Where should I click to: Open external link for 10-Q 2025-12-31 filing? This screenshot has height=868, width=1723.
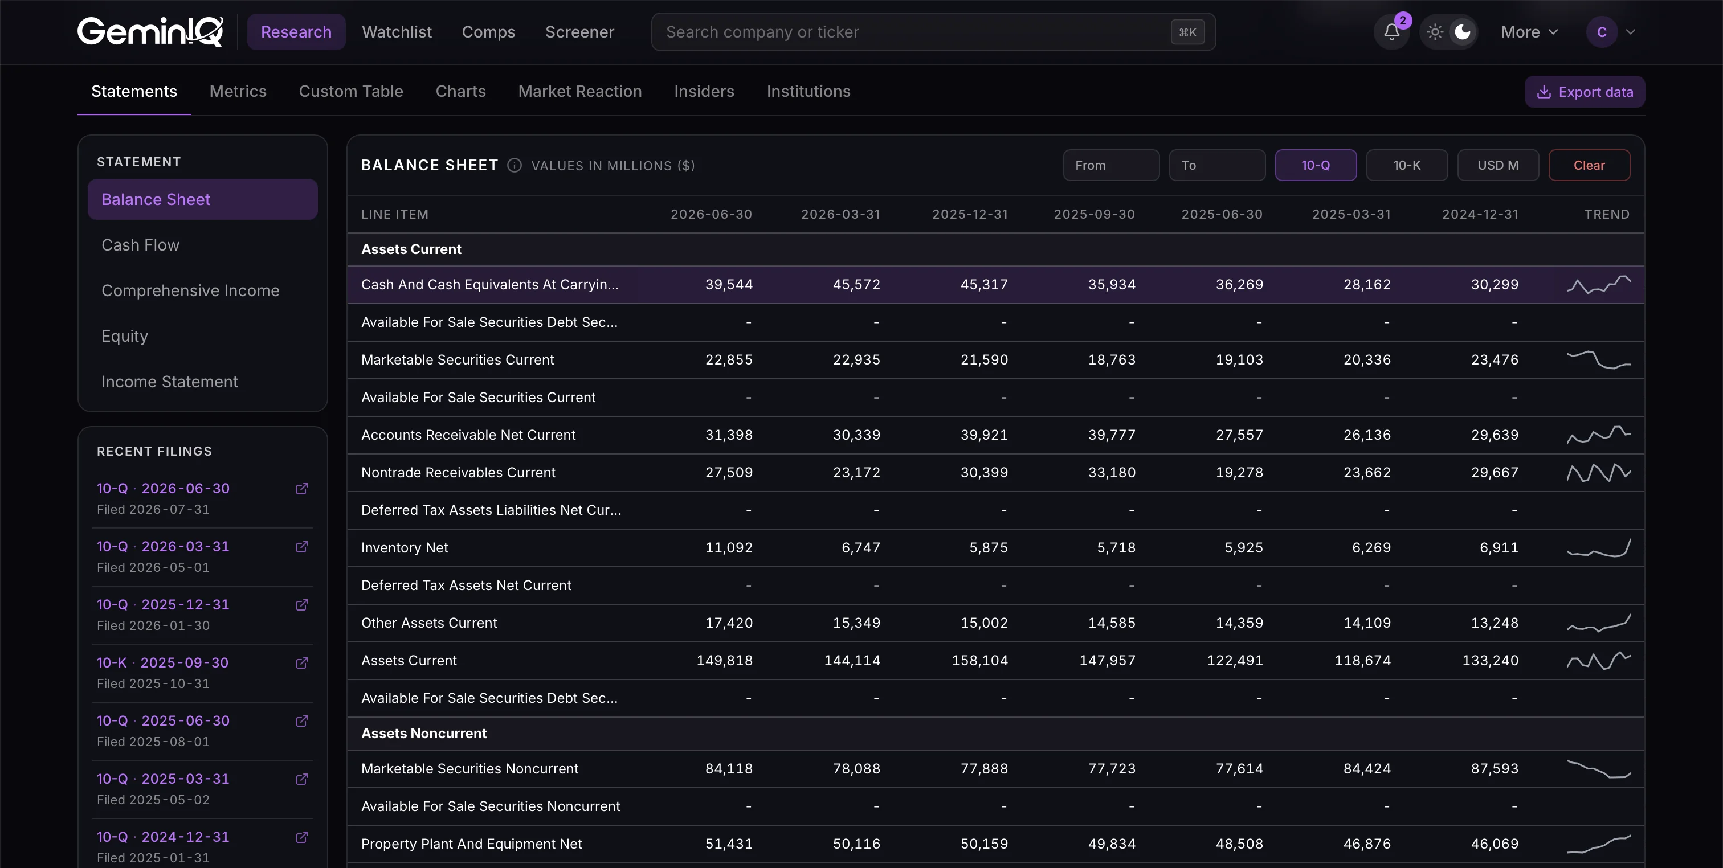pyautogui.click(x=301, y=605)
